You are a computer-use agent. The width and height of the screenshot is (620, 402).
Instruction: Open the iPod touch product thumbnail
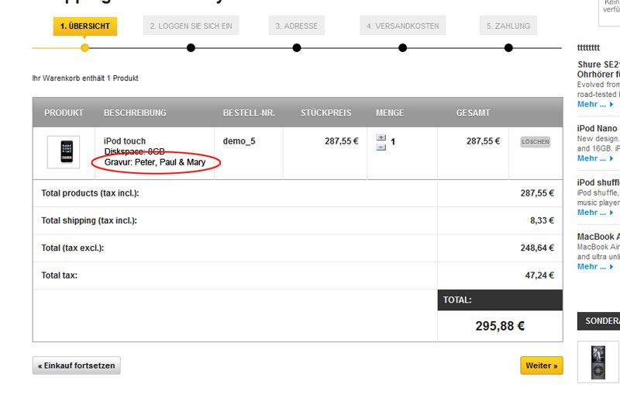64,152
